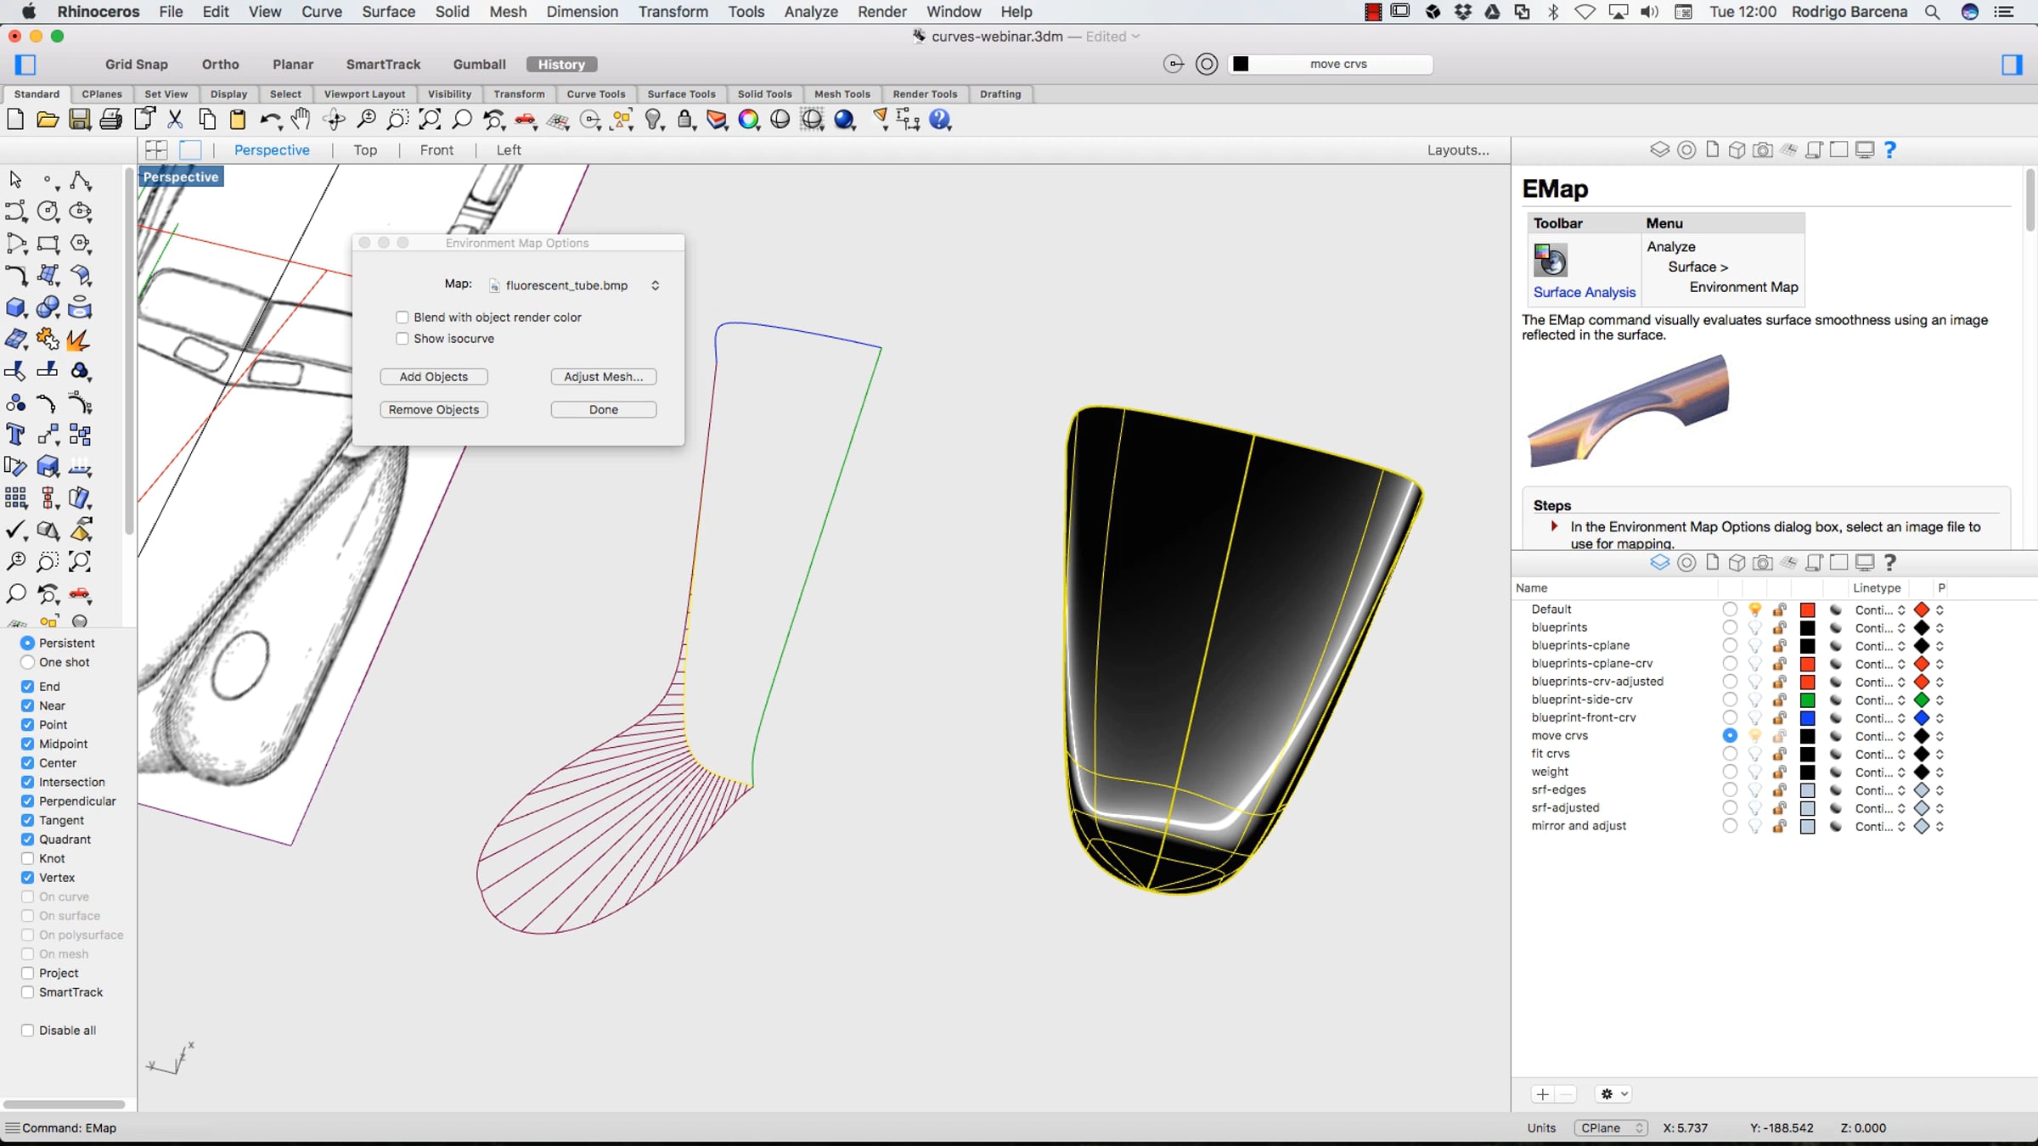The width and height of the screenshot is (2038, 1146).
Task: Select the Text tool in left sidebar
Action: [x=15, y=435]
